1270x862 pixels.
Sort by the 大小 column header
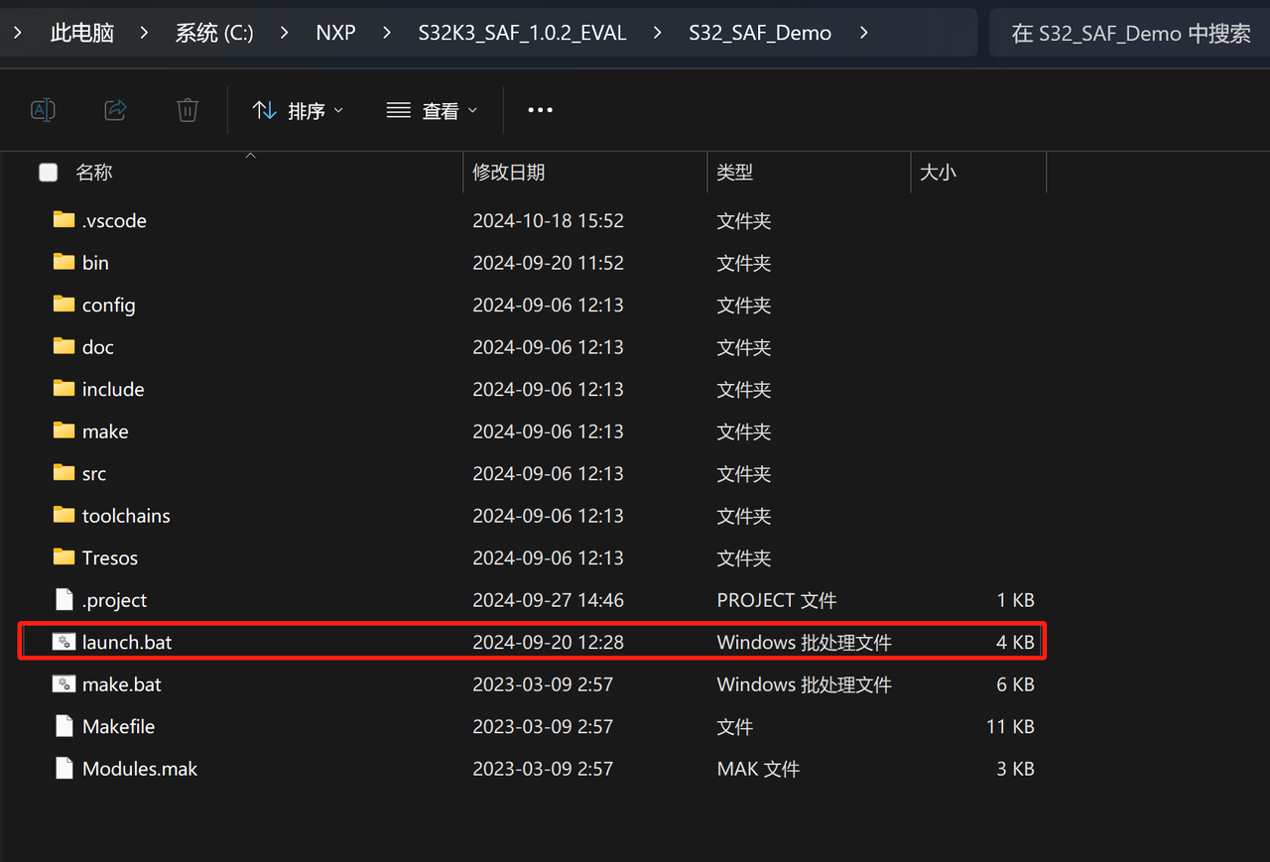click(x=938, y=173)
